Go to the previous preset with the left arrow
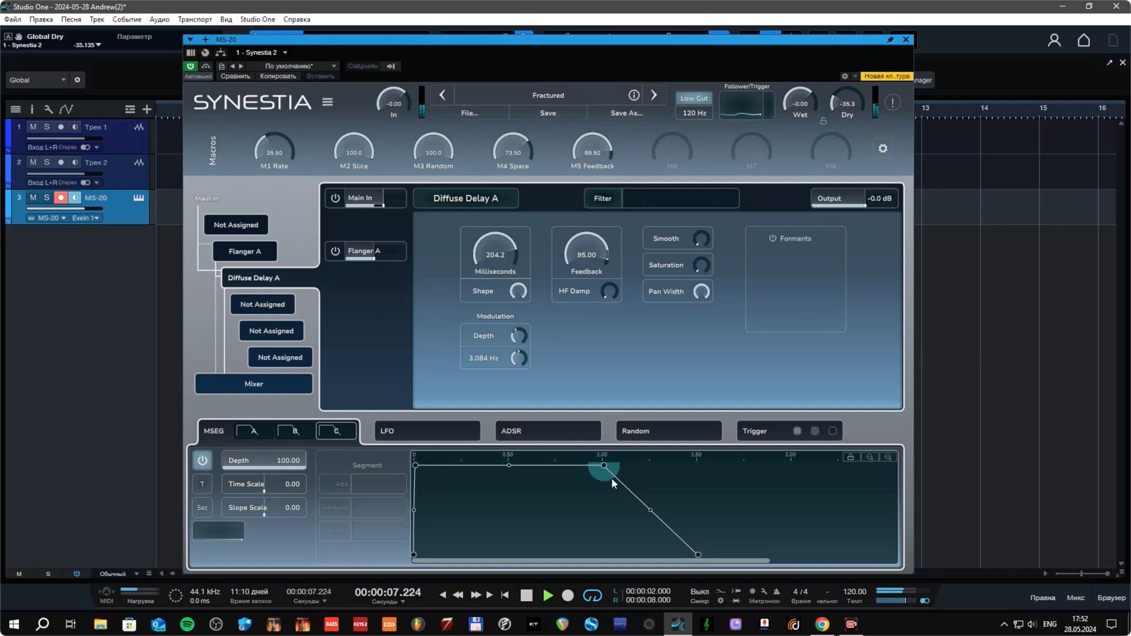1131x636 pixels. [x=442, y=95]
